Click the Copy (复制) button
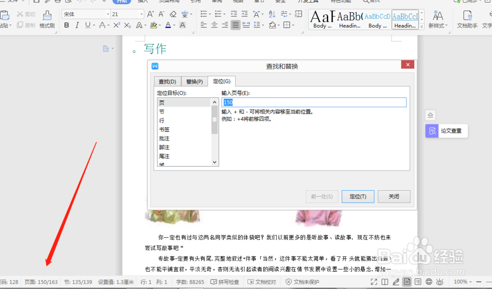Screen dimensions: 492x289 coord(26,25)
